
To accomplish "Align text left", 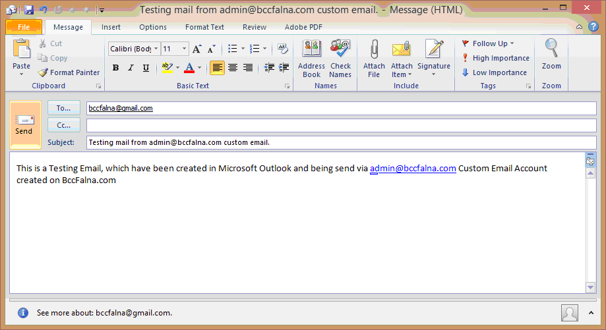I will point(217,68).
